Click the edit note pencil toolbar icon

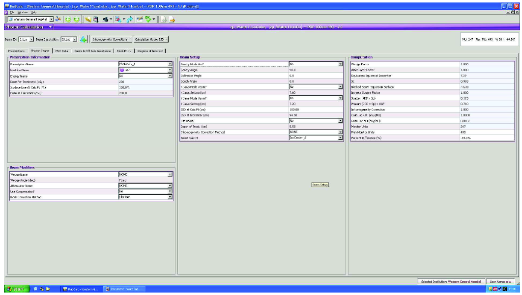140,19
